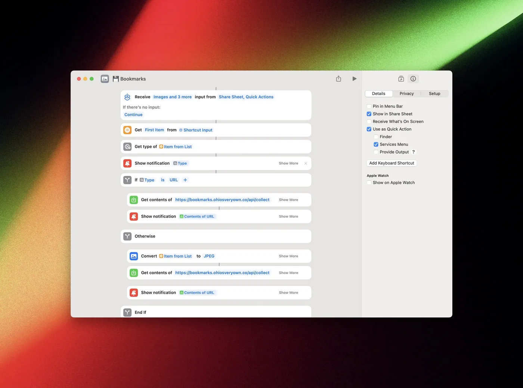Click the Type variable in the If condition
The image size is (523, 388).
click(x=147, y=180)
